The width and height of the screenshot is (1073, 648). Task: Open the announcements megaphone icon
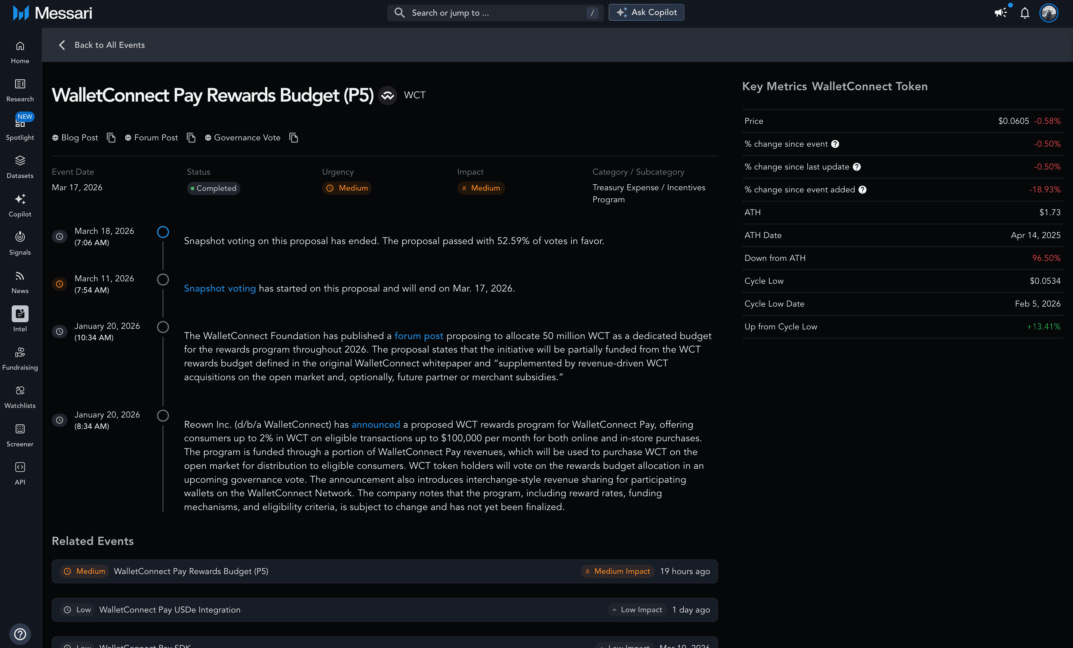coord(1000,13)
